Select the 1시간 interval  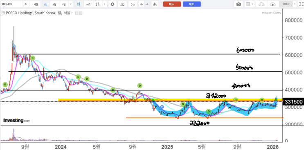[35, 4]
